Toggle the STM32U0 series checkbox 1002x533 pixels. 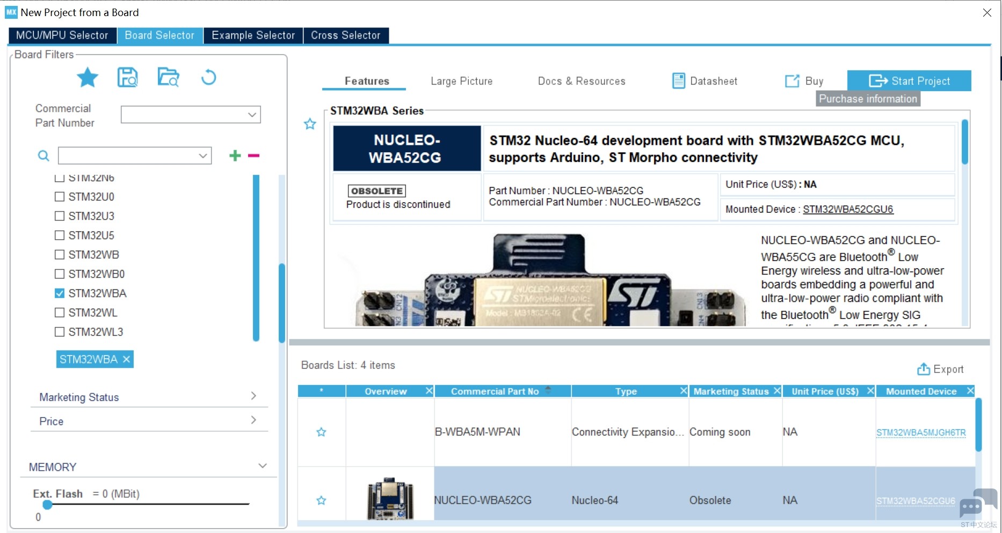click(60, 197)
